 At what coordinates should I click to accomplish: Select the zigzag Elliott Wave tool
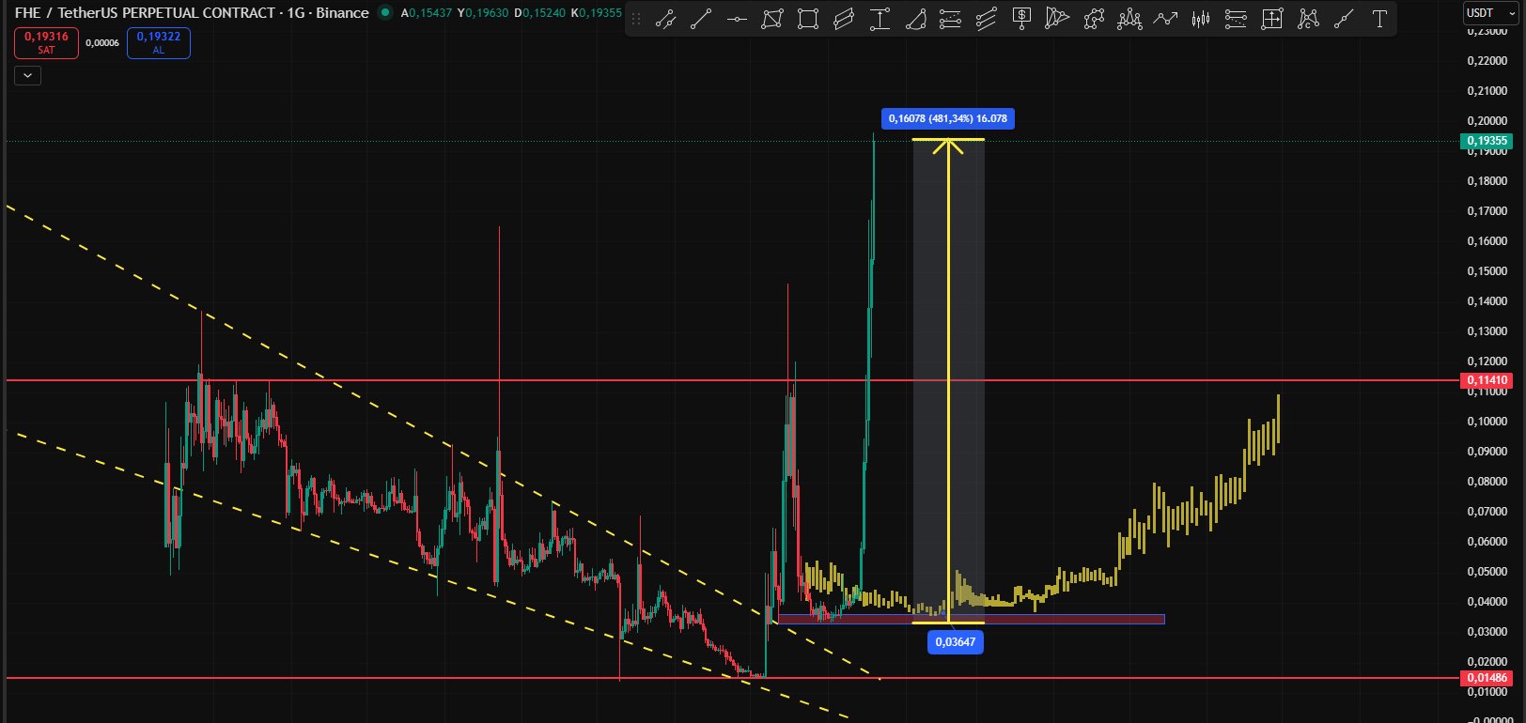coord(1165,19)
